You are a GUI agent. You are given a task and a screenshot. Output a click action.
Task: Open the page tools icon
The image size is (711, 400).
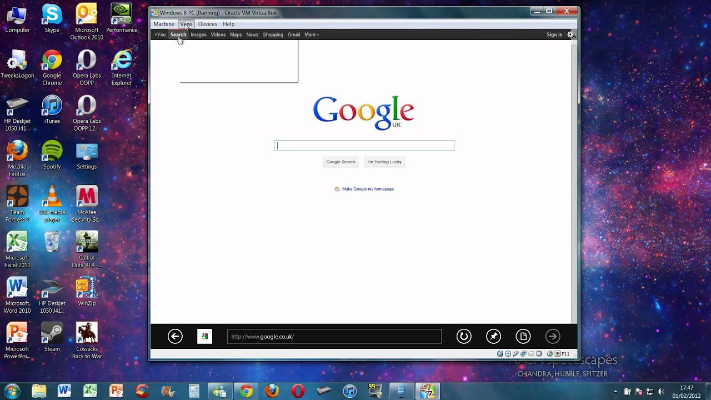point(523,336)
